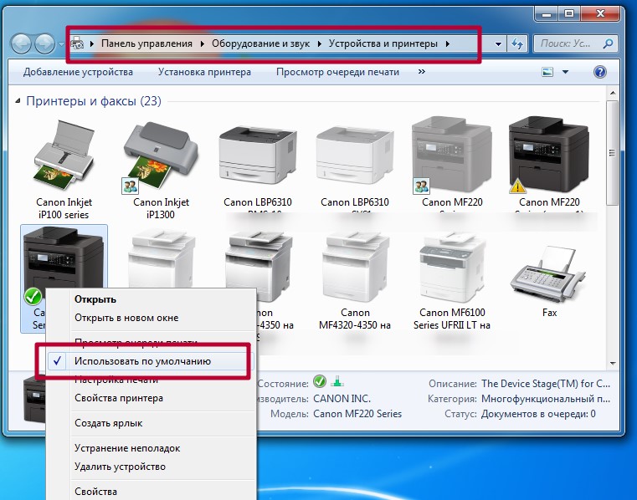637x500 pixels.
Task: Choose Свойства at context menu bottom
Action: coord(95,492)
